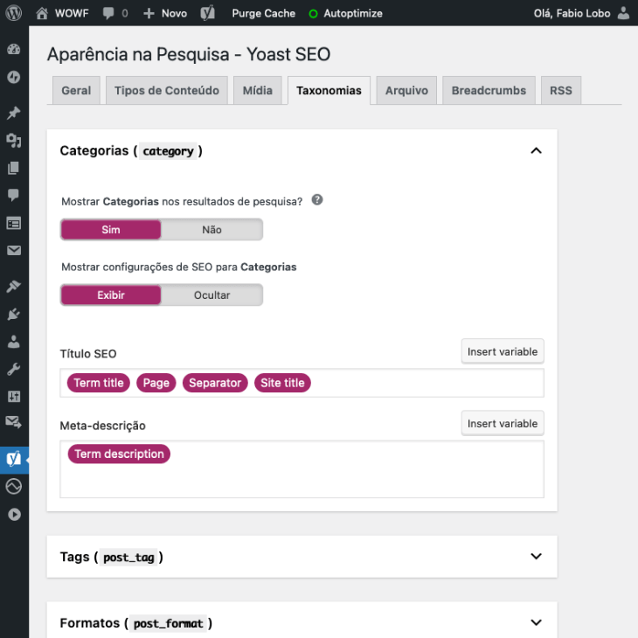Viewport: 638px width, 638px height.
Task: Visit the WOWF site home
Action: click(62, 13)
